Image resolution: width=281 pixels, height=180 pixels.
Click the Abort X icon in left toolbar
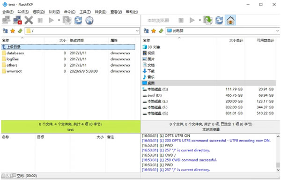coord(29,20)
